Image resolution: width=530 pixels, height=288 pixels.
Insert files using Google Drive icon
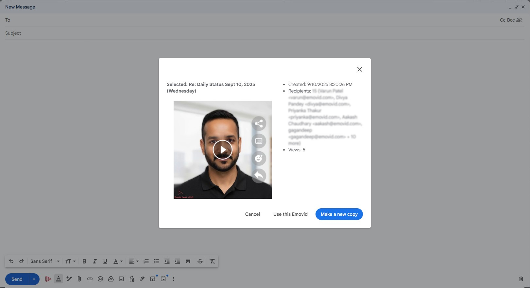[111, 279]
